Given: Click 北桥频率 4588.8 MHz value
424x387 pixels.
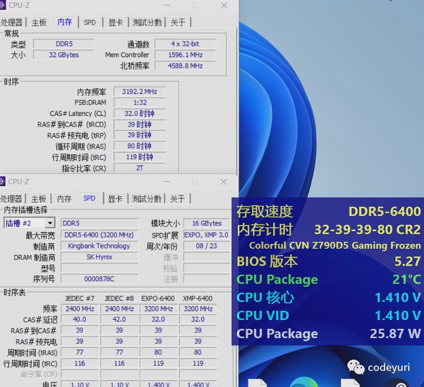Looking at the screenshot, I should [185, 65].
